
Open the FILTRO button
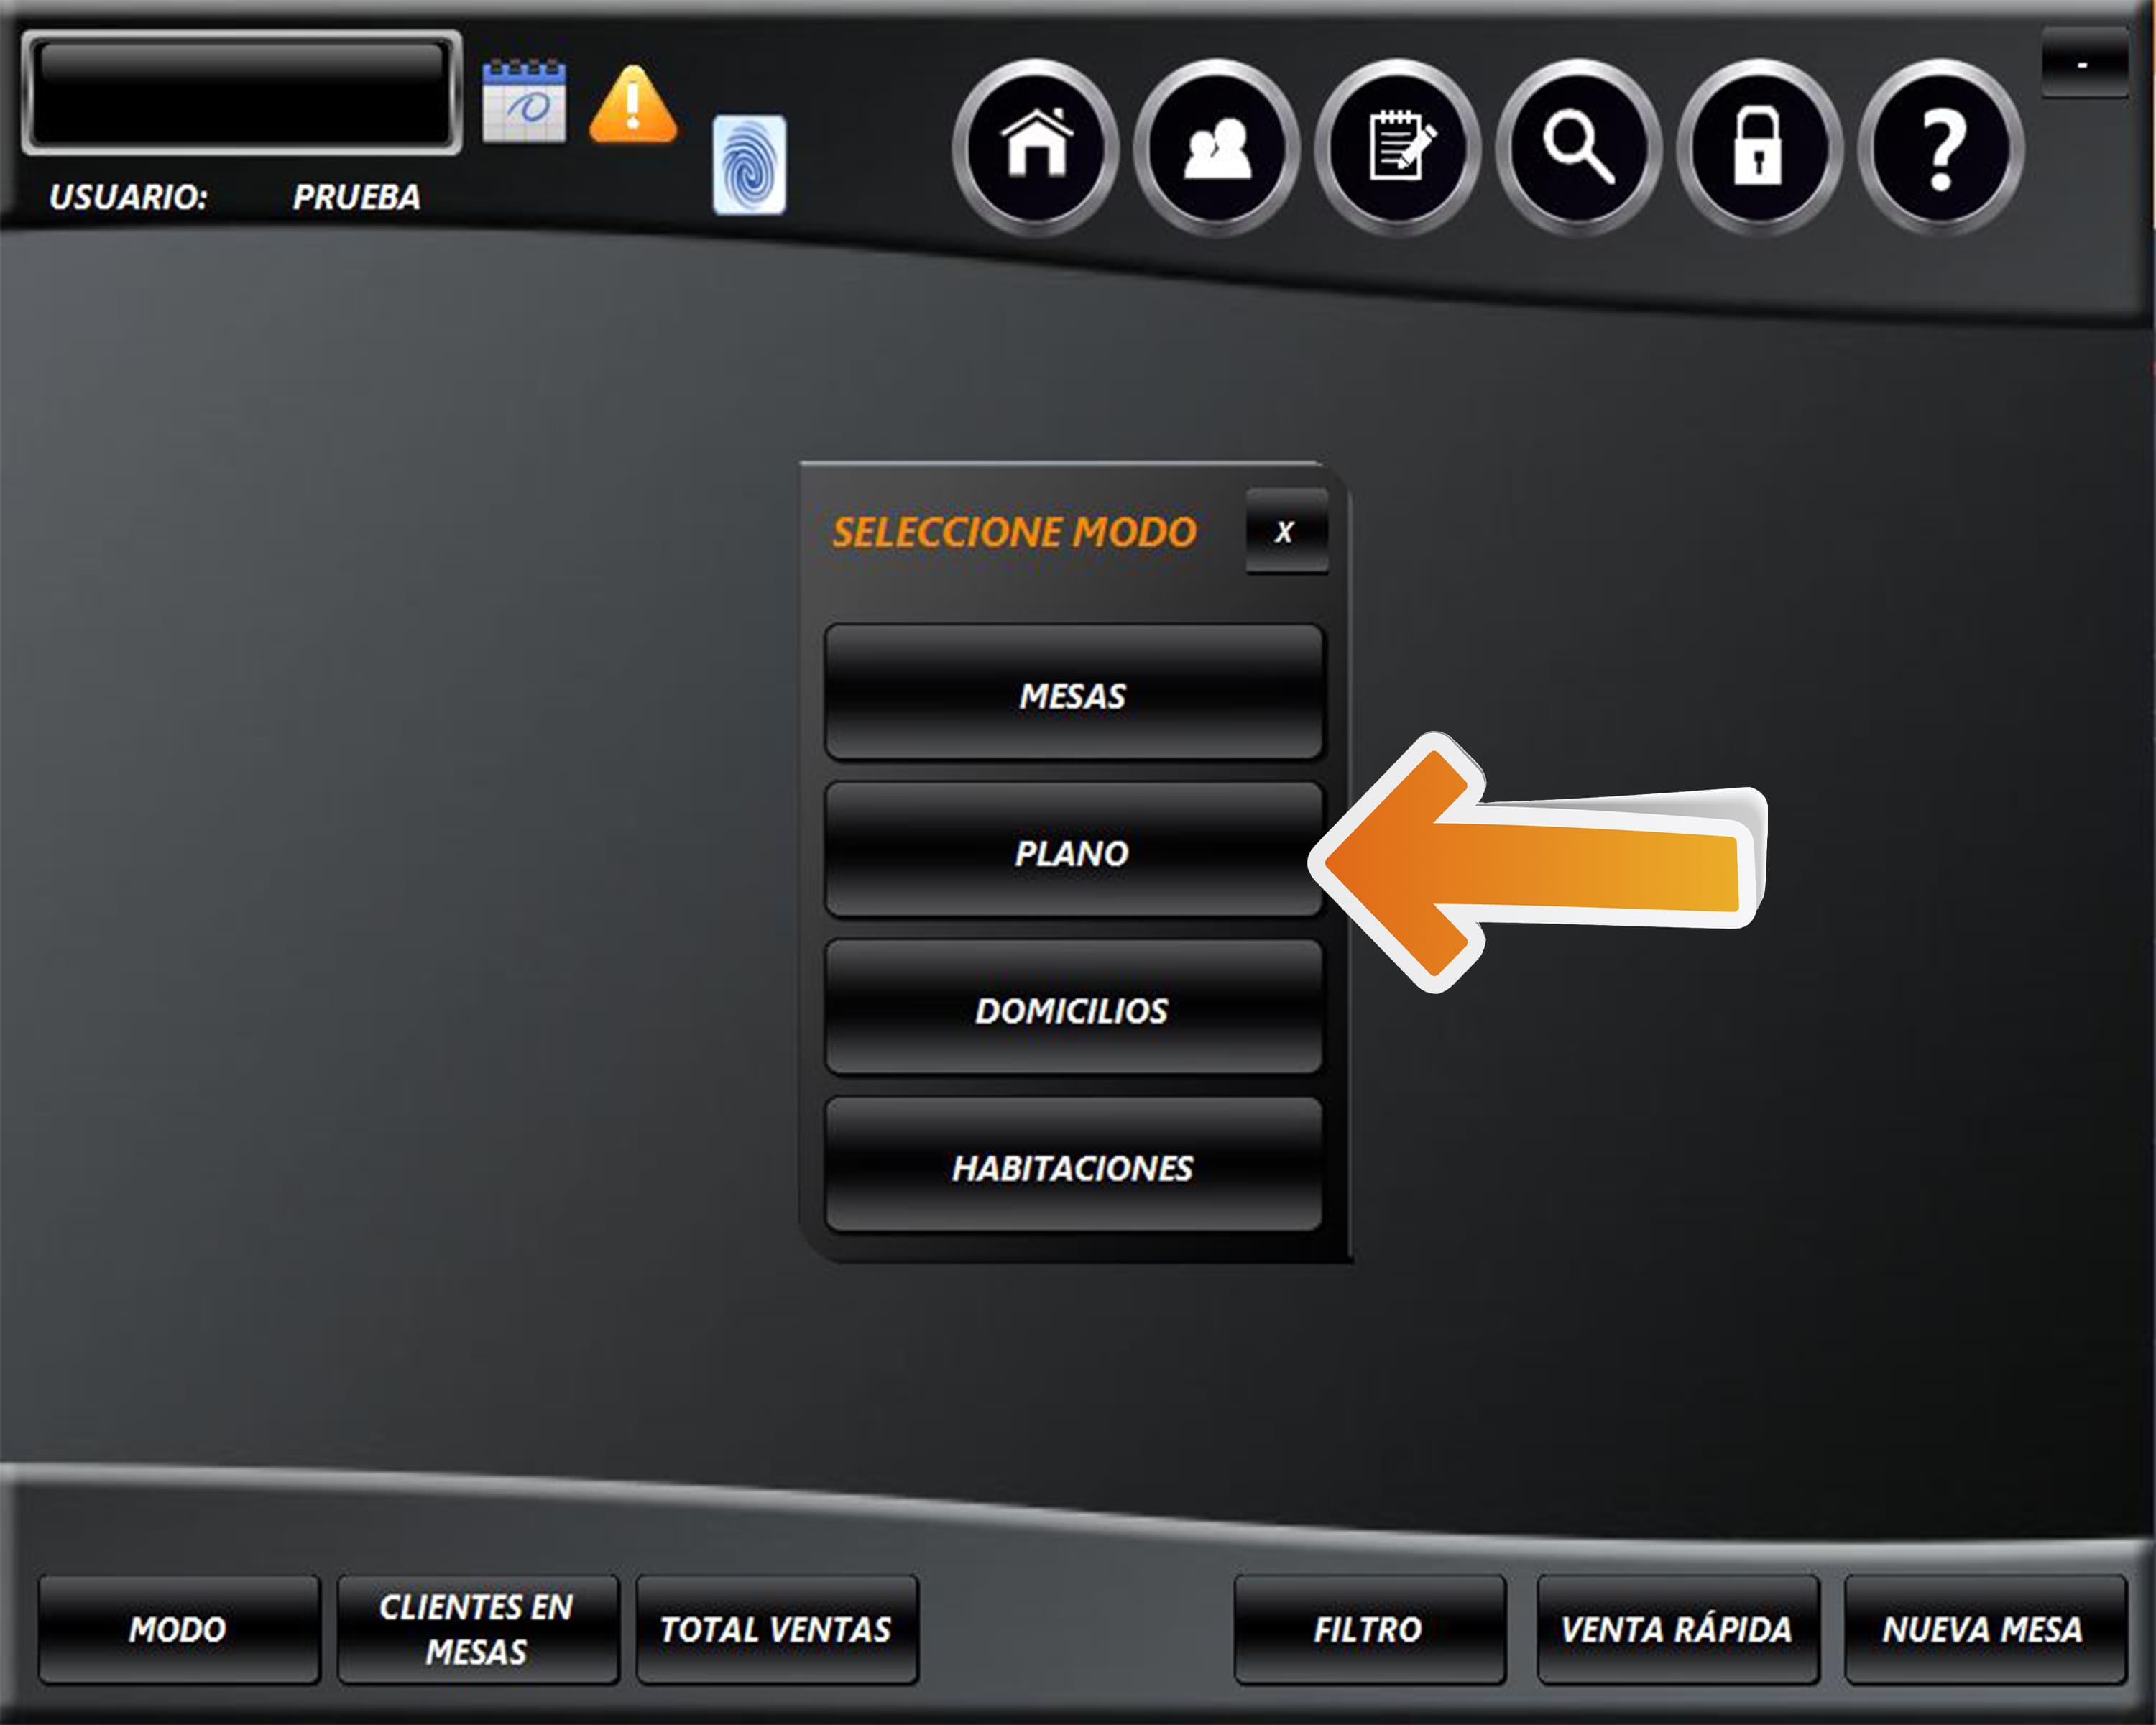(x=1368, y=1629)
